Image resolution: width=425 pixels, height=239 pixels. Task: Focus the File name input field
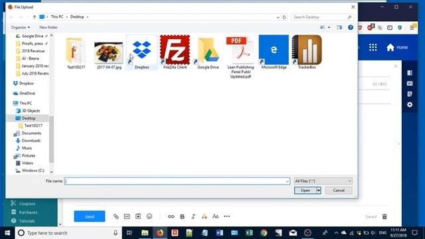click(175, 181)
